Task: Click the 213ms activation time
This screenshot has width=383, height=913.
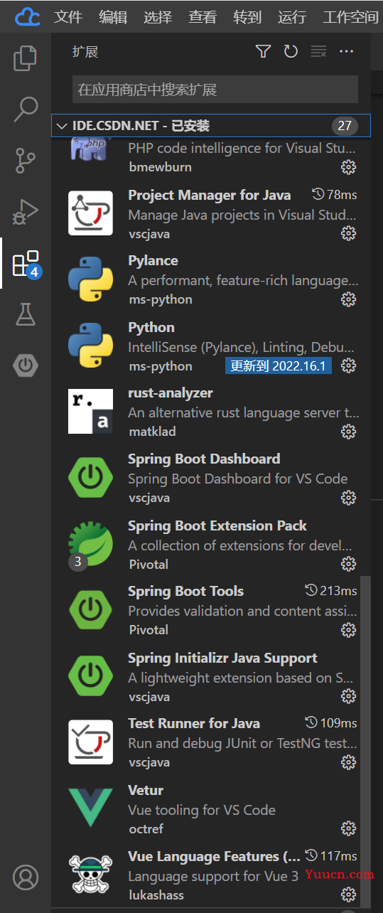Action: click(x=330, y=591)
